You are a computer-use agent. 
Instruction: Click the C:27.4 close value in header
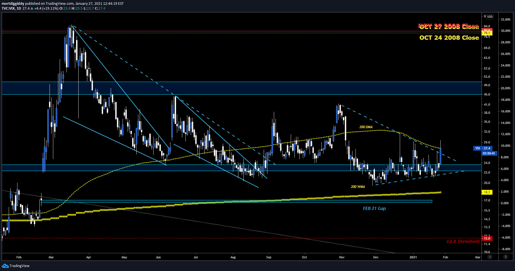coord(100,8)
